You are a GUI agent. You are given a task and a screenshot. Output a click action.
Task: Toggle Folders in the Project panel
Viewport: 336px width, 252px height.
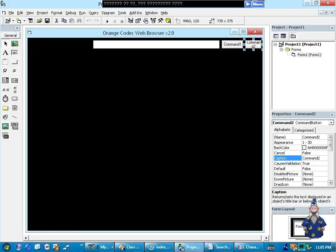(293, 36)
